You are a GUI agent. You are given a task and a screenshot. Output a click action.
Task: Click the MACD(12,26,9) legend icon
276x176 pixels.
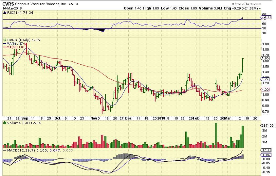(4, 150)
